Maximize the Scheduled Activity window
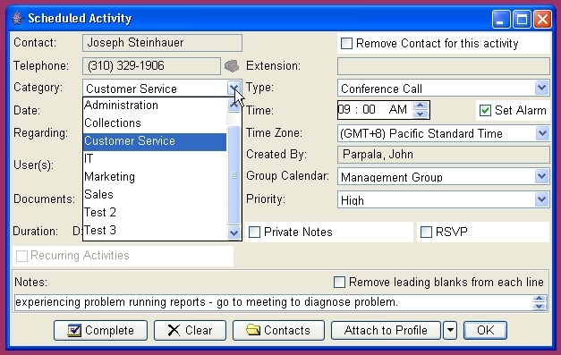This screenshot has width=561, height=355. click(x=522, y=19)
